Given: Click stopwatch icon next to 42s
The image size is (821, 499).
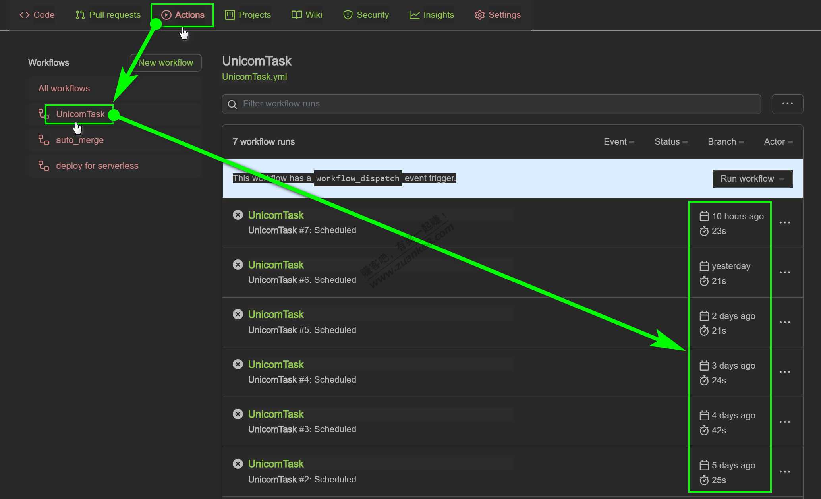Looking at the screenshot, I should click(x=704, y=430).
